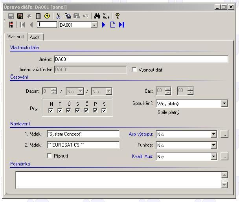The height and width of the screenshot is (202, 239).
Task: Click the browse button next to Kvalif. Aux
Action: coord(224,156)
